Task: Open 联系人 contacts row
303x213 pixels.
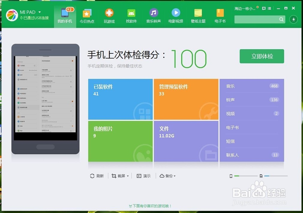Action: coord(252,155)
